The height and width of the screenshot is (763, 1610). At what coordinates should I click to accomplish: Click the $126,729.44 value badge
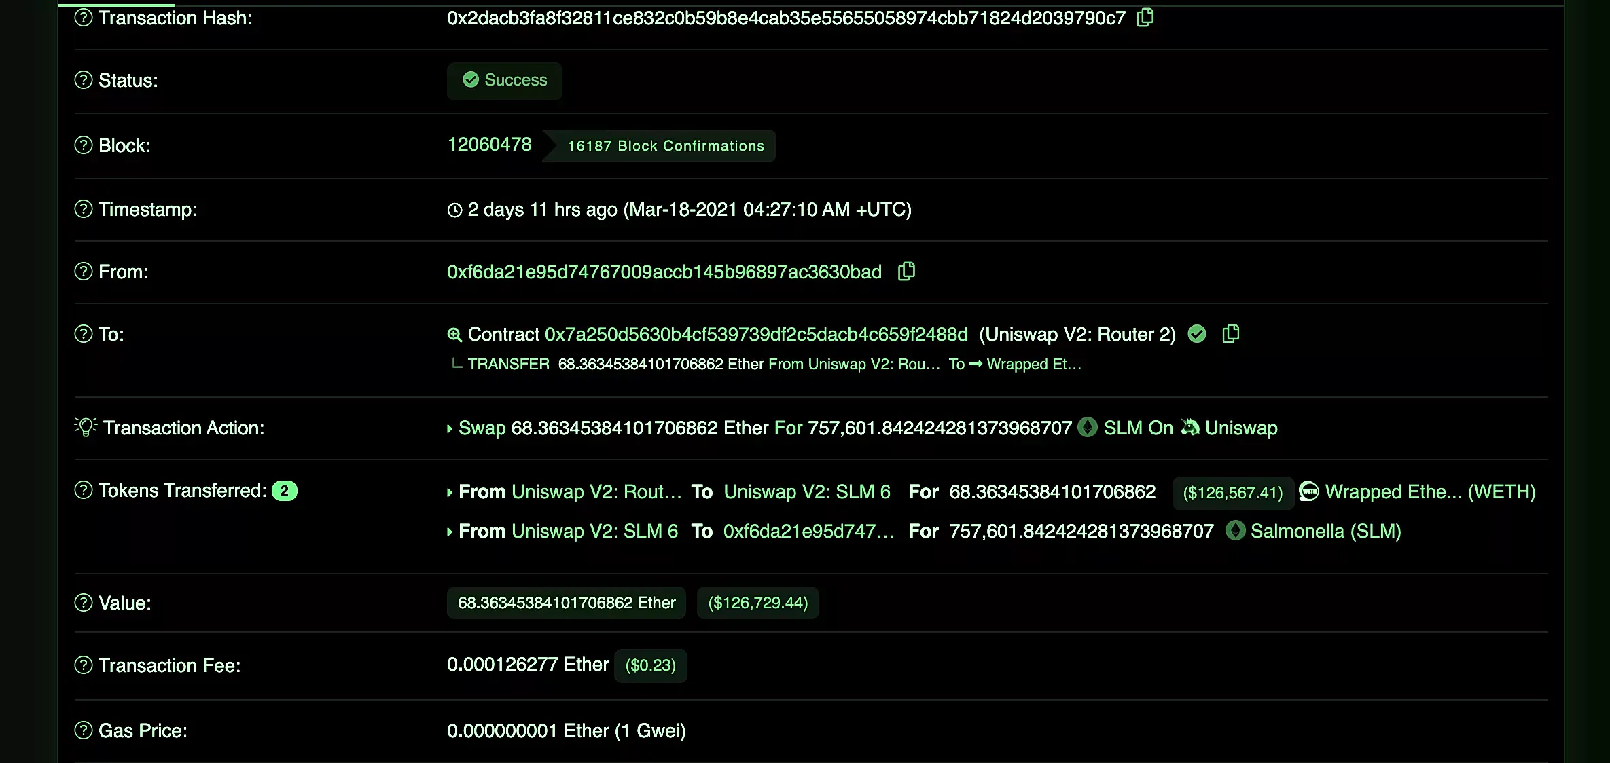(758, 603)
